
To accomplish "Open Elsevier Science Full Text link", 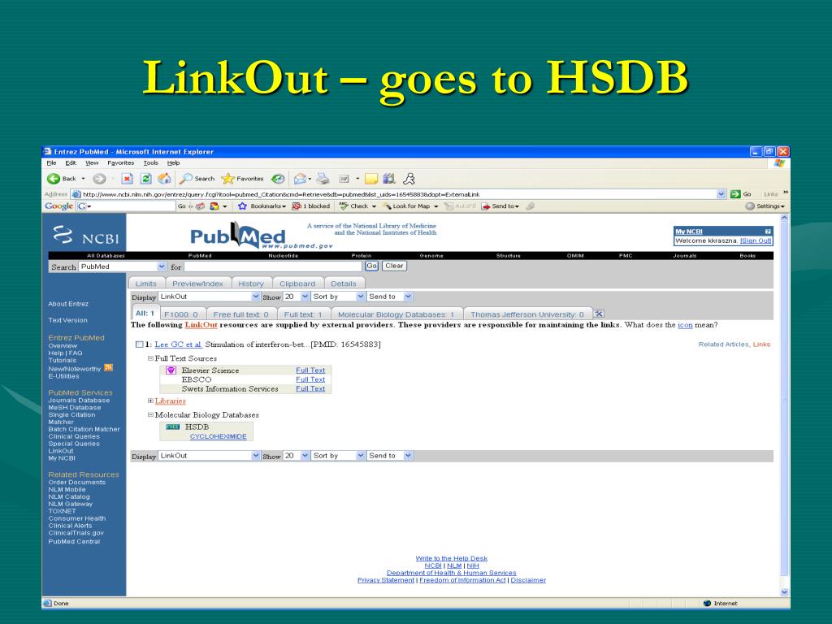I will pyautogui.click(x=310, y=370).
